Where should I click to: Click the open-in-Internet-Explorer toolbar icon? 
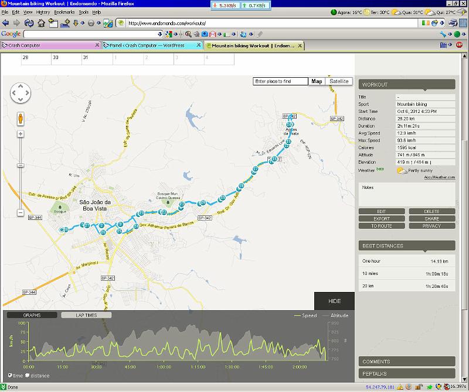click(x=108, y=23)
